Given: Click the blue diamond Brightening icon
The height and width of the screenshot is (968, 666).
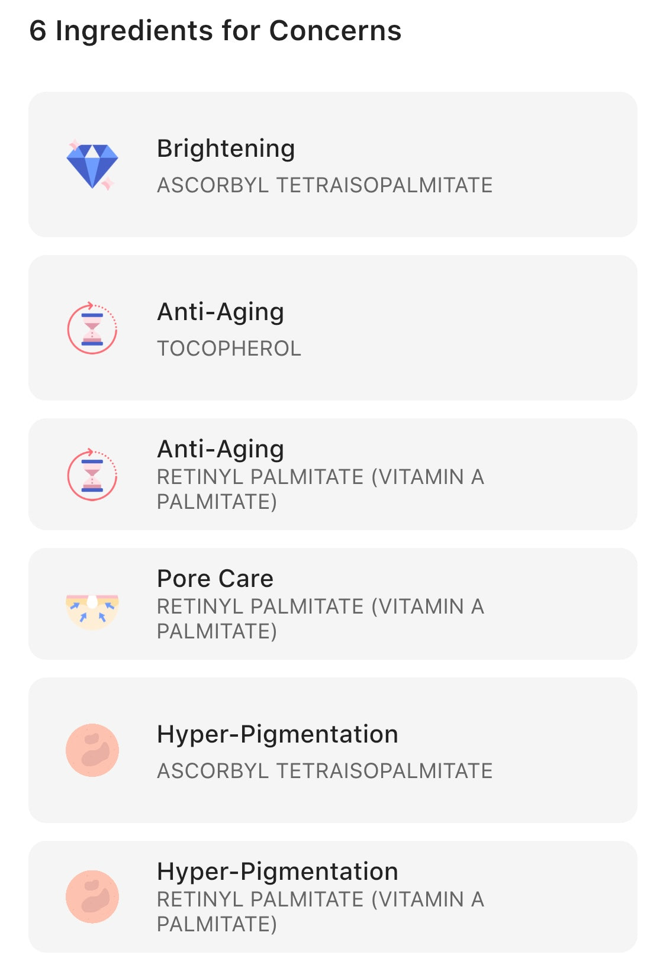Looking at the screenshot, I should click(x=92, y=165).
